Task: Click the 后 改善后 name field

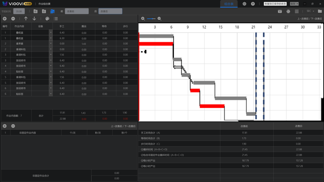Action: click(x=110, y=11)
